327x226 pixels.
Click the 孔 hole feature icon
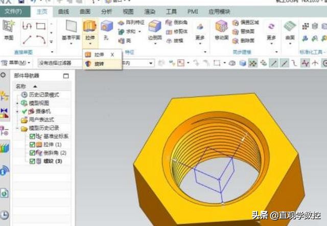pyautogui.click(x=107, y=27)
